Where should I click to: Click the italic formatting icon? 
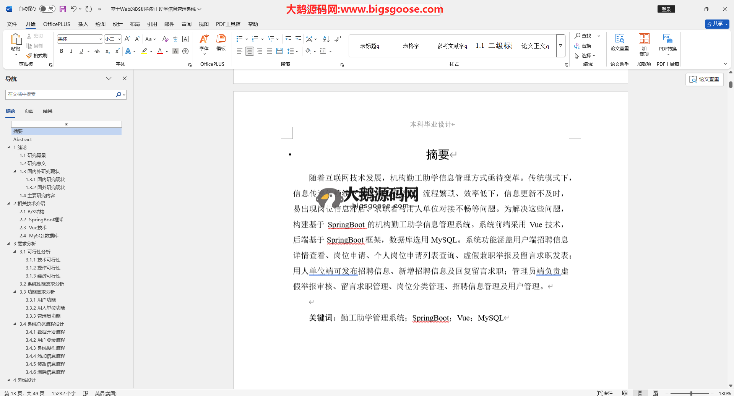(x=71, y=51)
